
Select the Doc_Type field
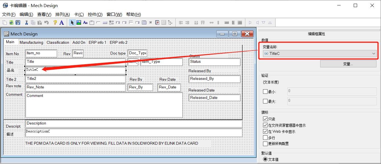(137, 53)
